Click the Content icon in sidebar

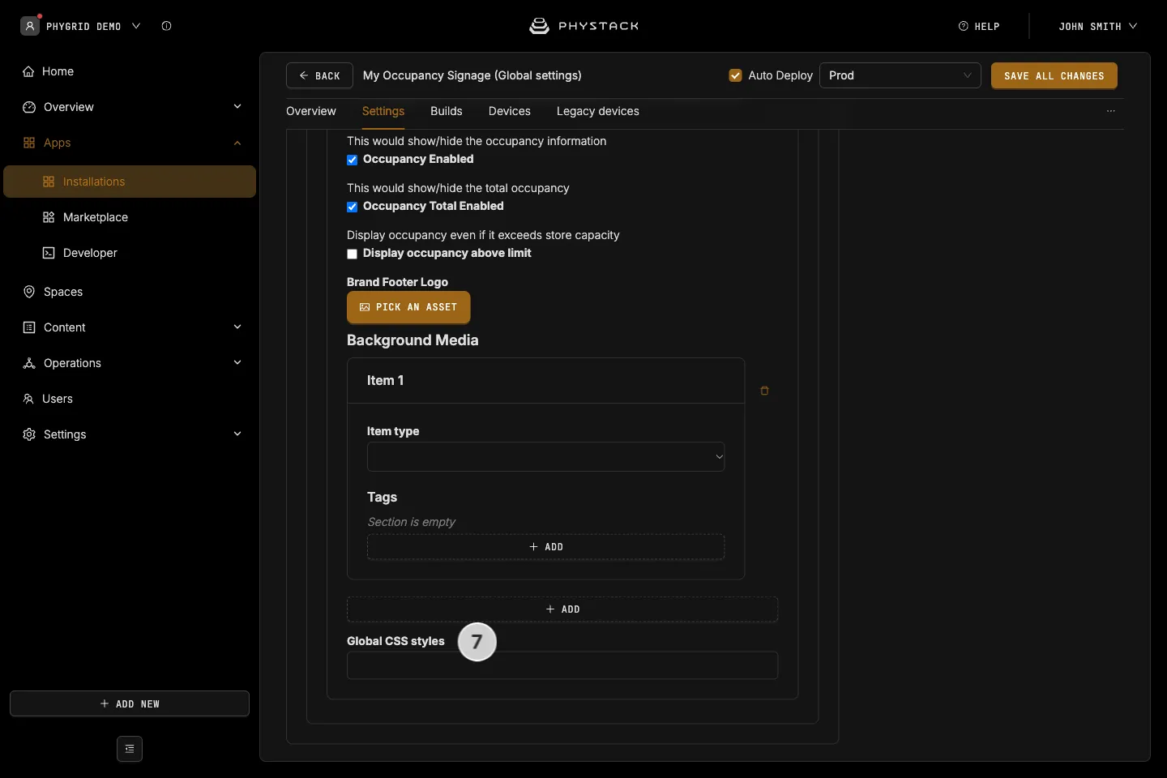(x=29, y=327)
